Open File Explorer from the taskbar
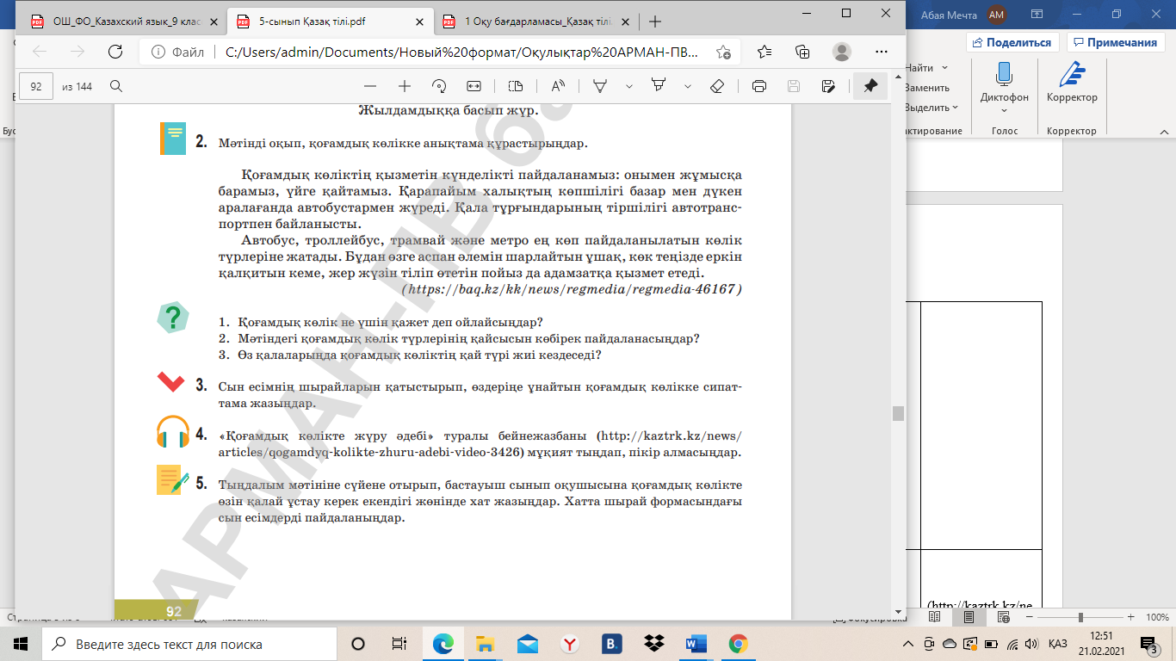Viewport: 1176px width, 661px height. 486,644
